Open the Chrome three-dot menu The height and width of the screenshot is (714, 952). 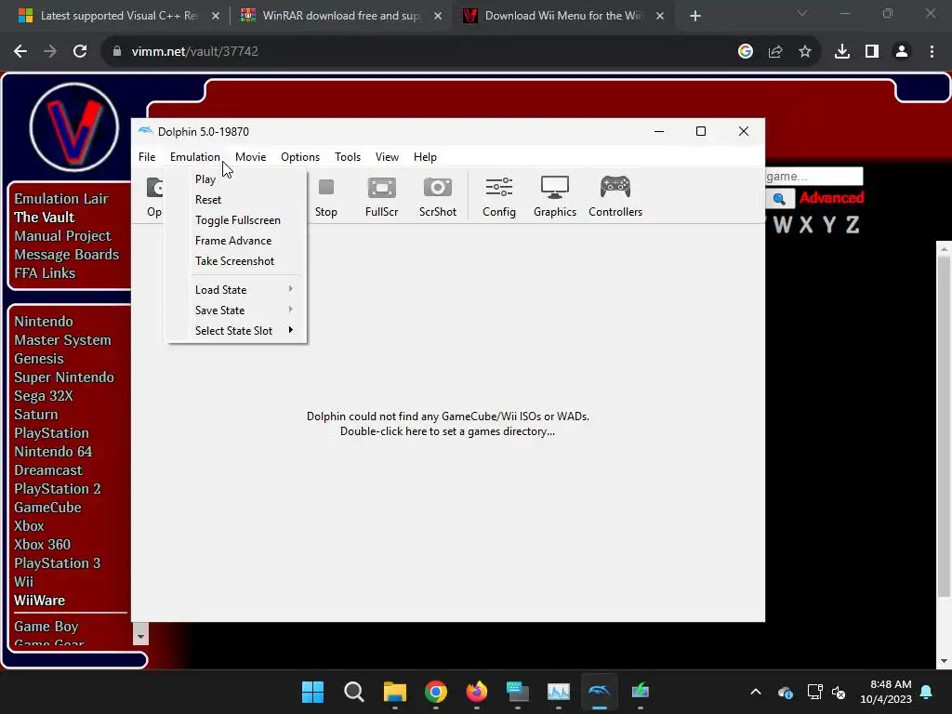(x=932, y=52)
